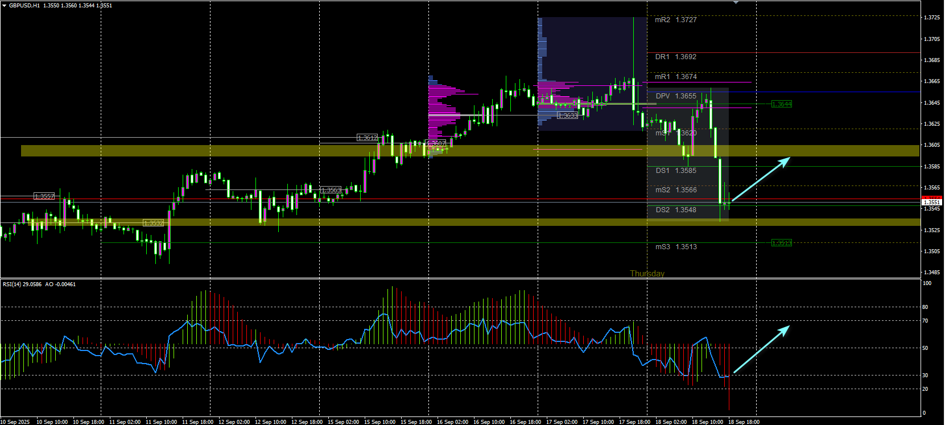Click the 1.3485 value on price axis

tap(932, 273)
